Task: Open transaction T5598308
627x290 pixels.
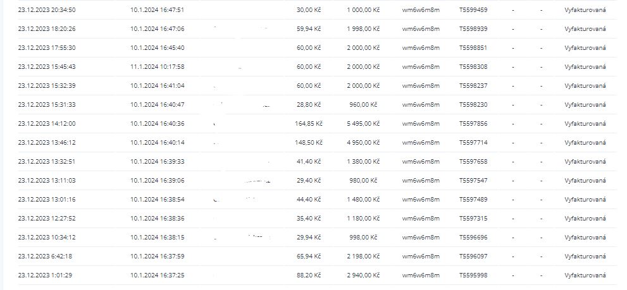Action: [473, 67]
